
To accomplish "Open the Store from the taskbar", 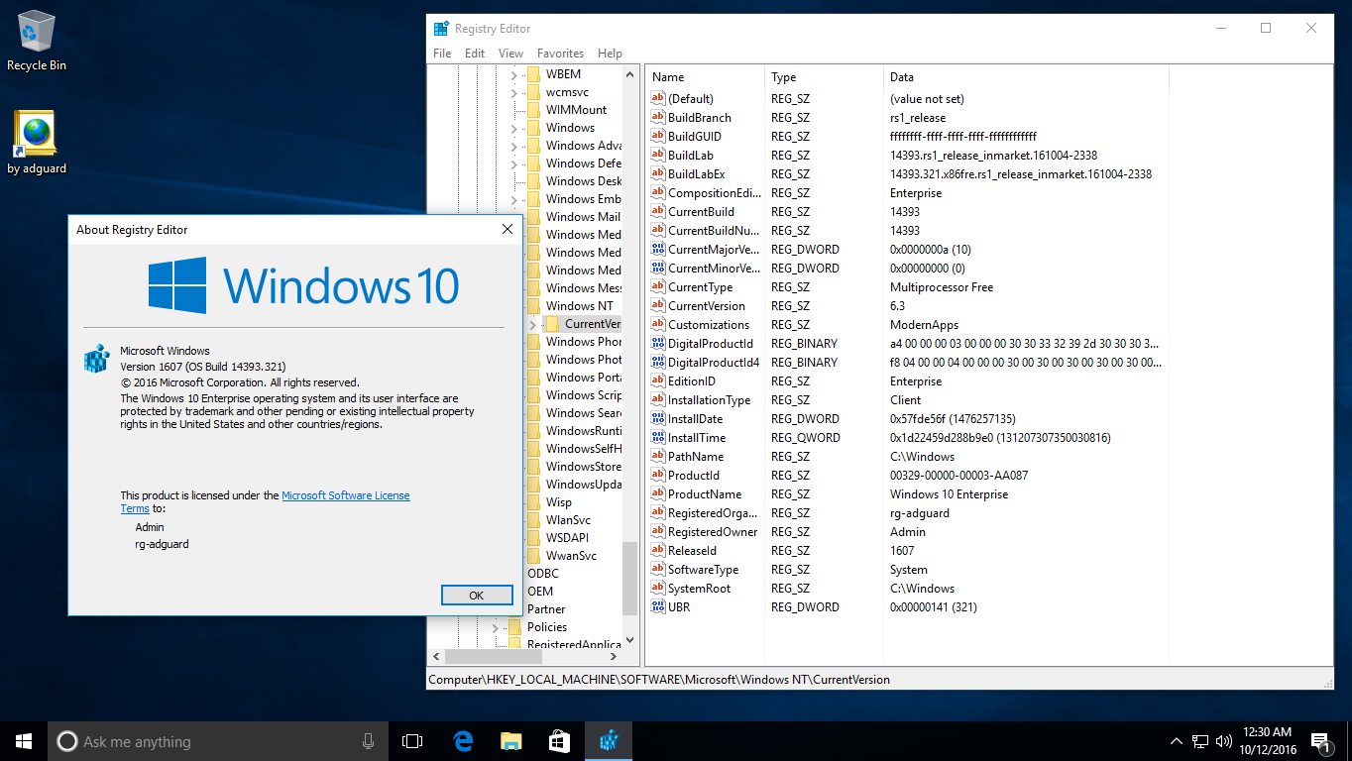I will coord(559,741).
